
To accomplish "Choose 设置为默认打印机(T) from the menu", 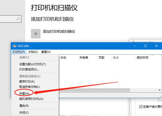I will click(x=32, y=64).
